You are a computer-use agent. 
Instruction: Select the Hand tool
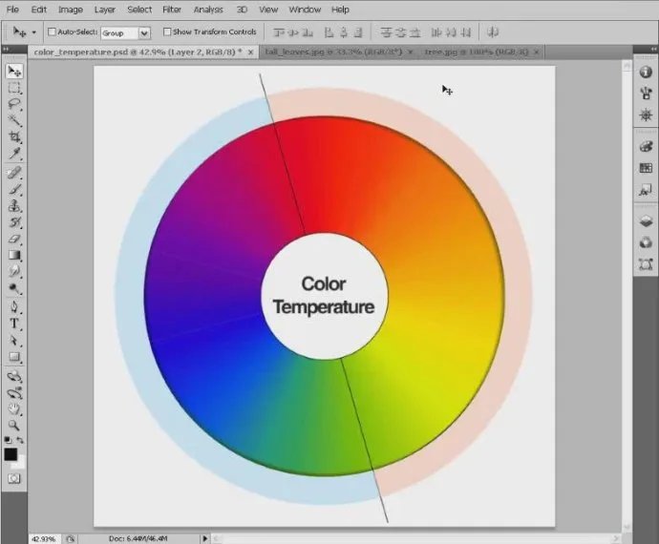click(14, 408)
